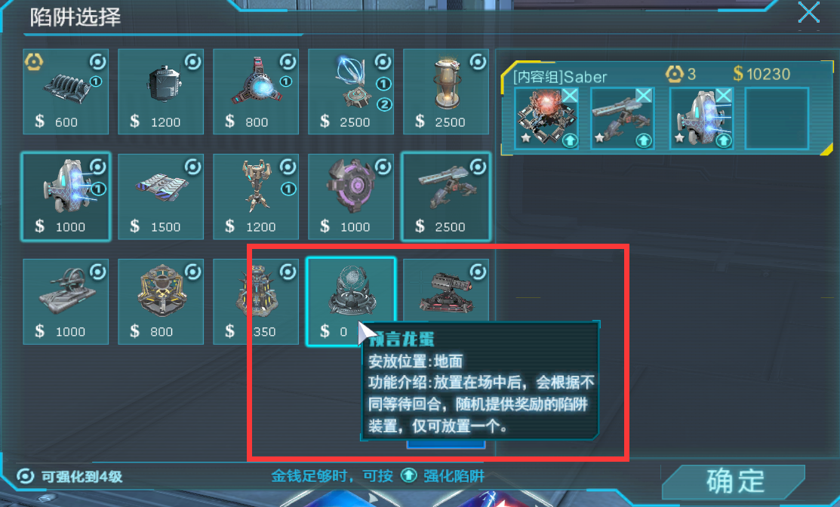Pick the purple disc trap costing $1000
This screenshot has width=840, height=507.
click(x=351, y=196)
